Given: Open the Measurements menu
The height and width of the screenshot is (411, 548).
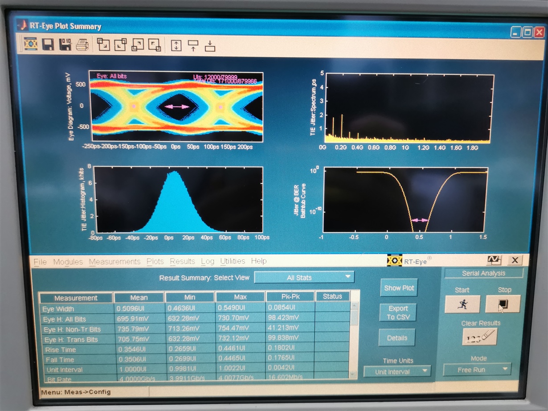Looking at the screenshot, I should (115, 262).
